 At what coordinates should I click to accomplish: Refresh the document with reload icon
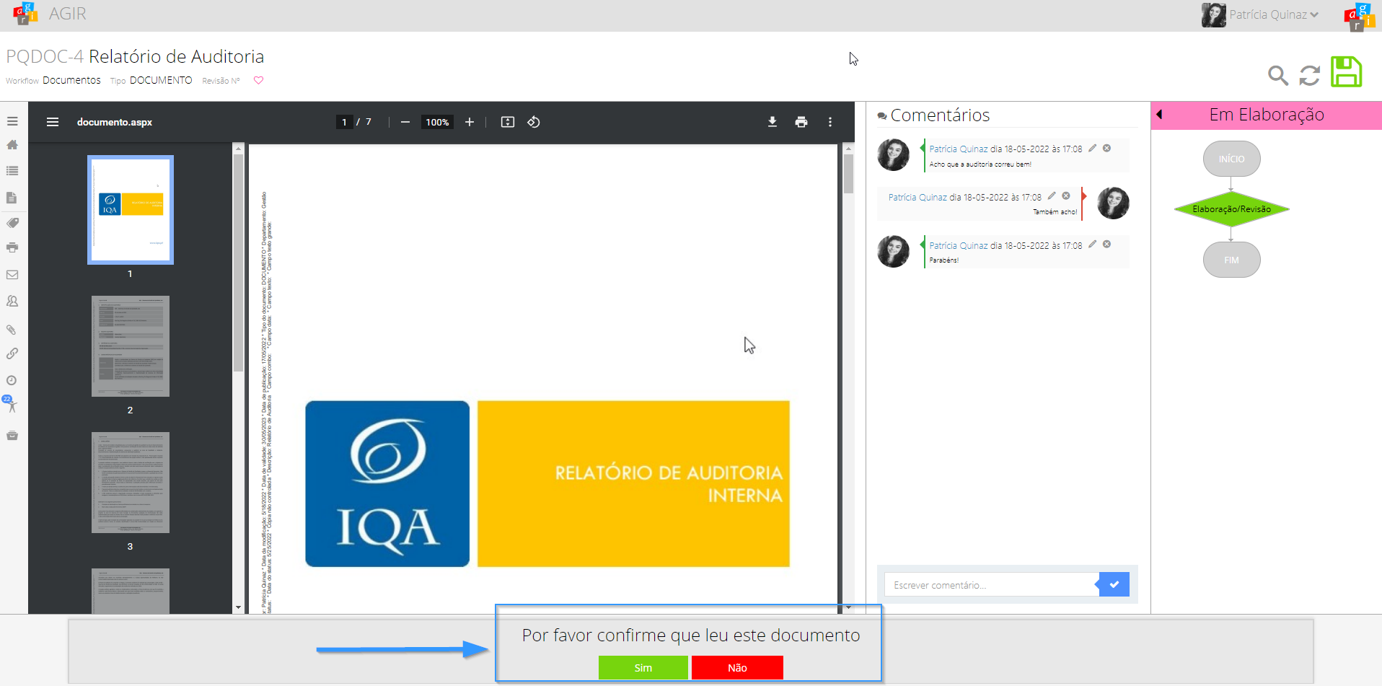[x=1310, y=75]
